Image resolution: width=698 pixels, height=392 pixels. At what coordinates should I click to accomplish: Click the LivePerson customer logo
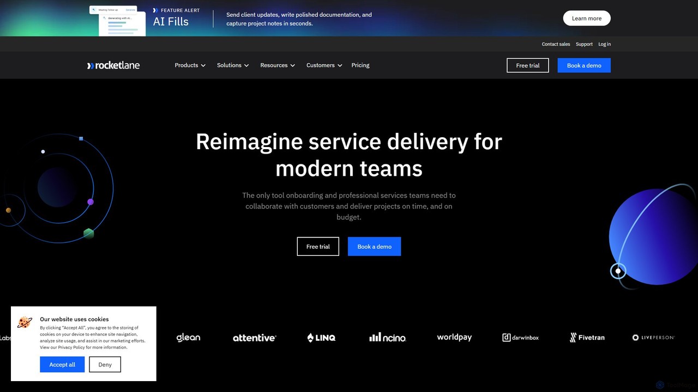pyautogui.click(x=653, y=338)
